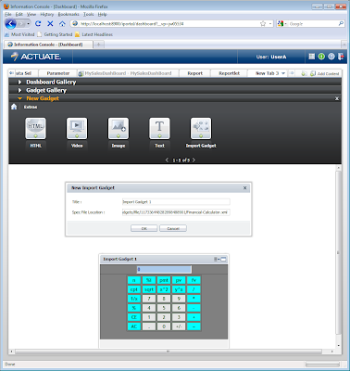The image size is (350, 371).
Task: Select the Import Gadget icon
Action: (201, 128)
